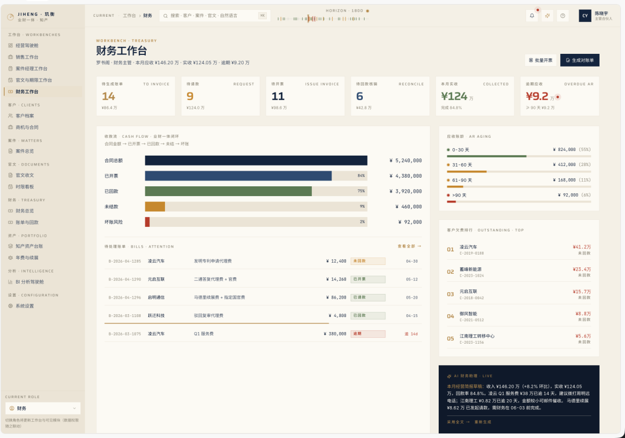Open the AI sparkle assistant icon
The image size is (625, 438).
click(547, 16)
